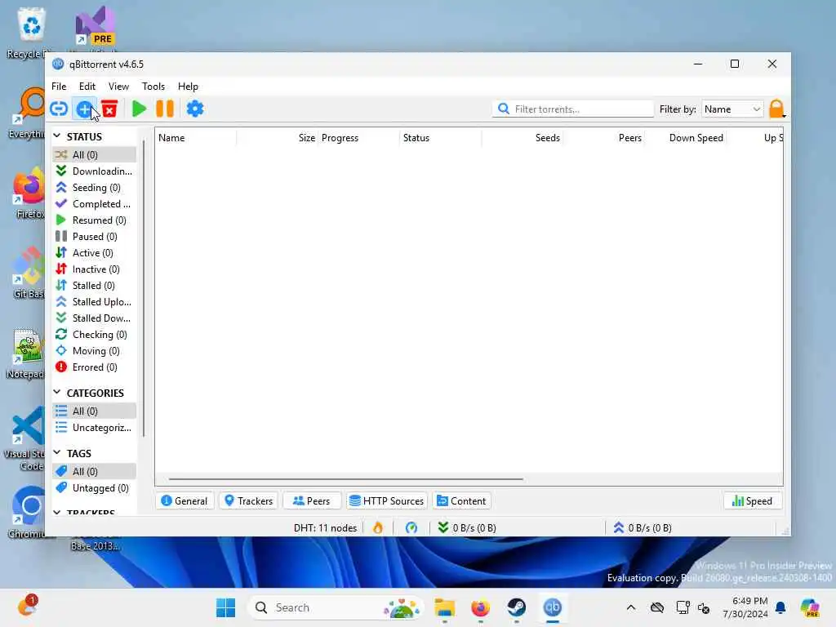Image resolution: width=836 pixels, height=627 pixels.
Task: Select Paused (0) status filter
Action: (x=95, y=237)
